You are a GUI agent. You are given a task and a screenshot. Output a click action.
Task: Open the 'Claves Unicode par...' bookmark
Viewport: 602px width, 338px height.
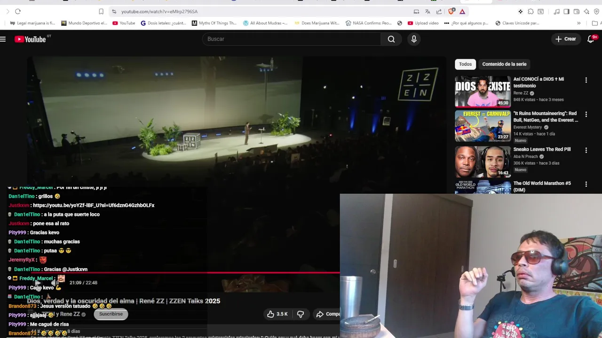point(517,23)
